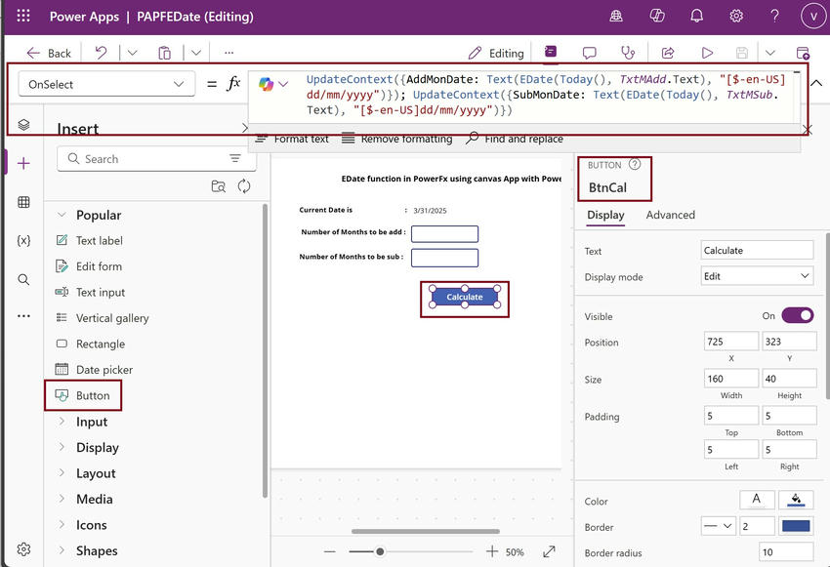This screenshot has width=830, height=567.
Task: Open the toolbar more options ellipsis
Action: coord(228,53)
